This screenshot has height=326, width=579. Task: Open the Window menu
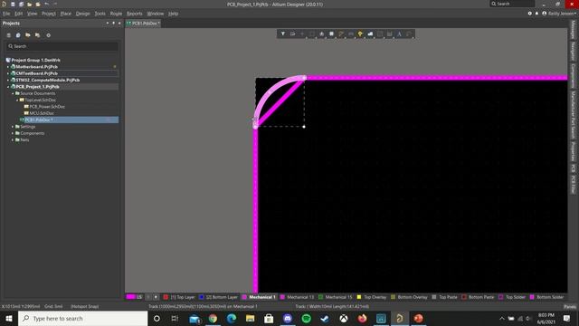(x=155, y=14)
